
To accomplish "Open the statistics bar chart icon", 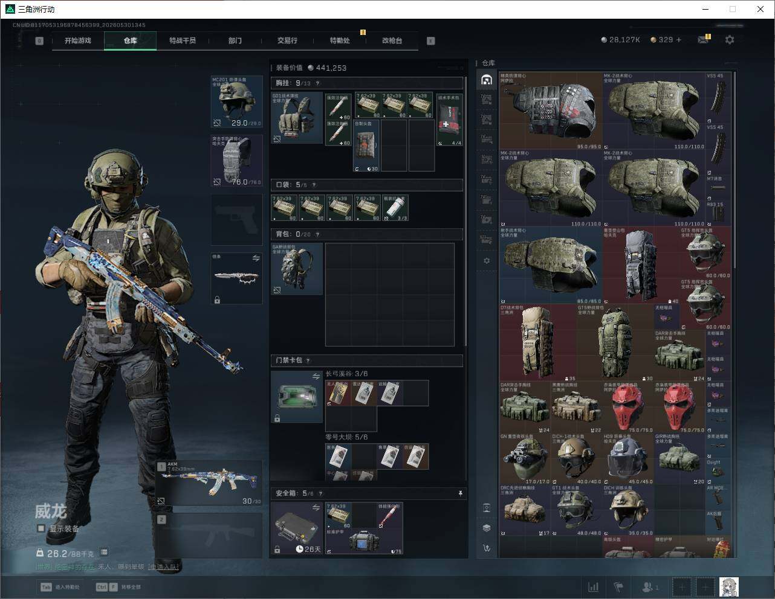I will (x=594, y=587).
